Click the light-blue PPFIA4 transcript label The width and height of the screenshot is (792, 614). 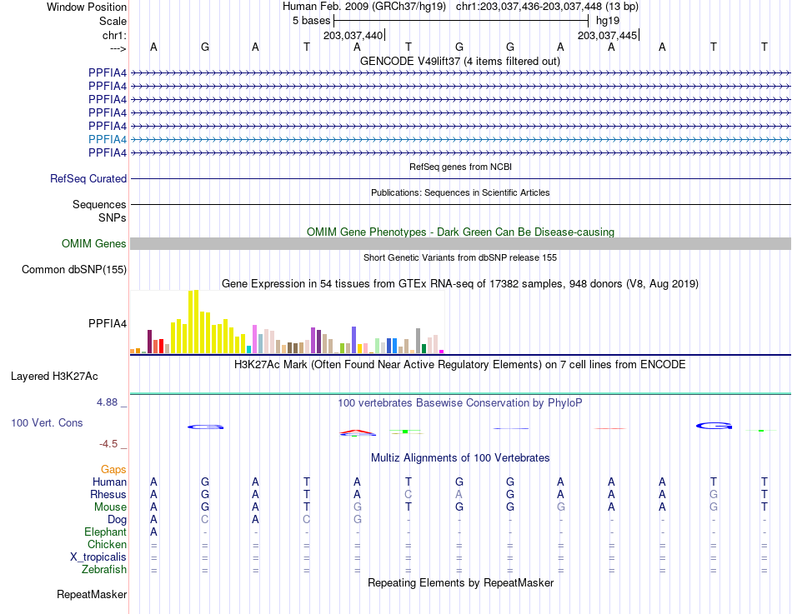[x=108, y=139]
